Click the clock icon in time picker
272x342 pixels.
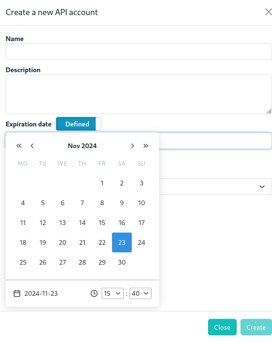click(x=94, y=293)
